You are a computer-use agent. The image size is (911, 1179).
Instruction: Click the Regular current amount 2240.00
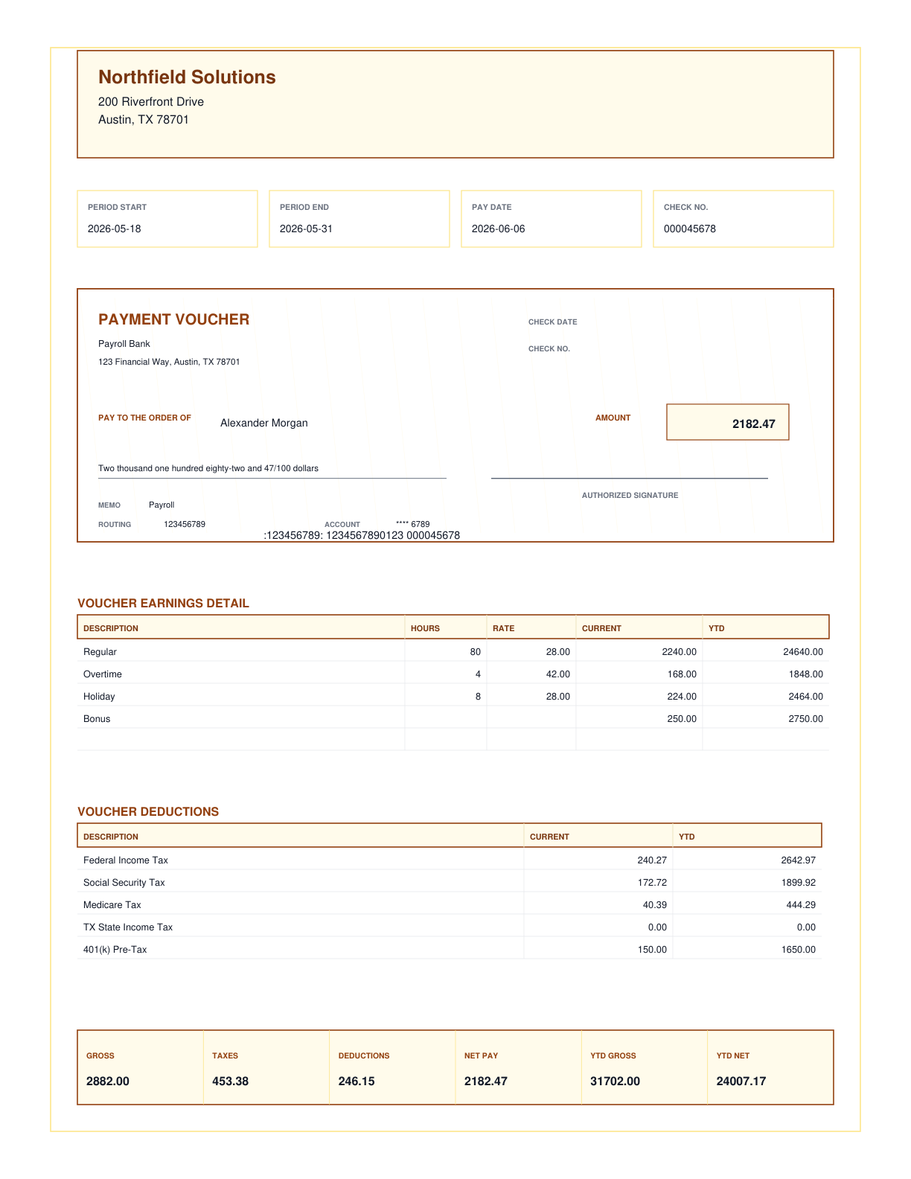679,652
